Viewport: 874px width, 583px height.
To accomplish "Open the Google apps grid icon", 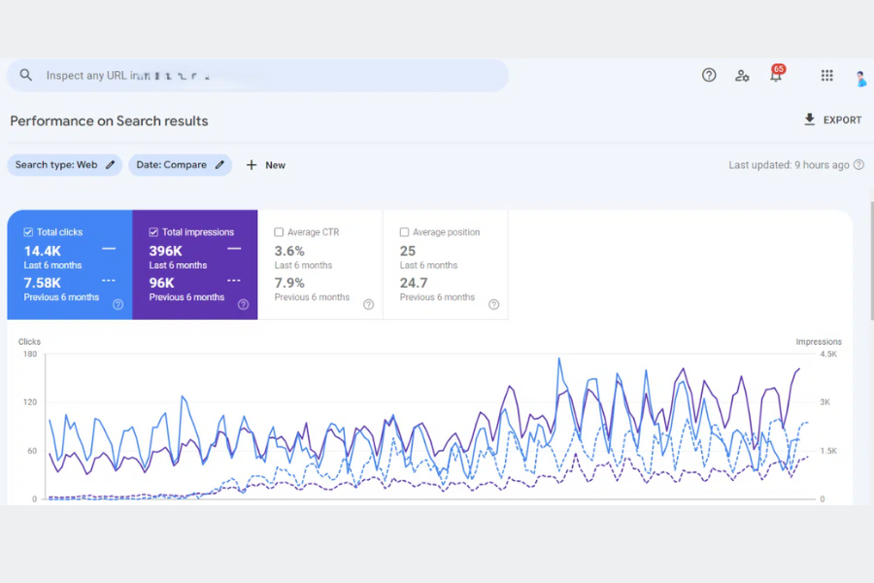I will tap(826, 75).
